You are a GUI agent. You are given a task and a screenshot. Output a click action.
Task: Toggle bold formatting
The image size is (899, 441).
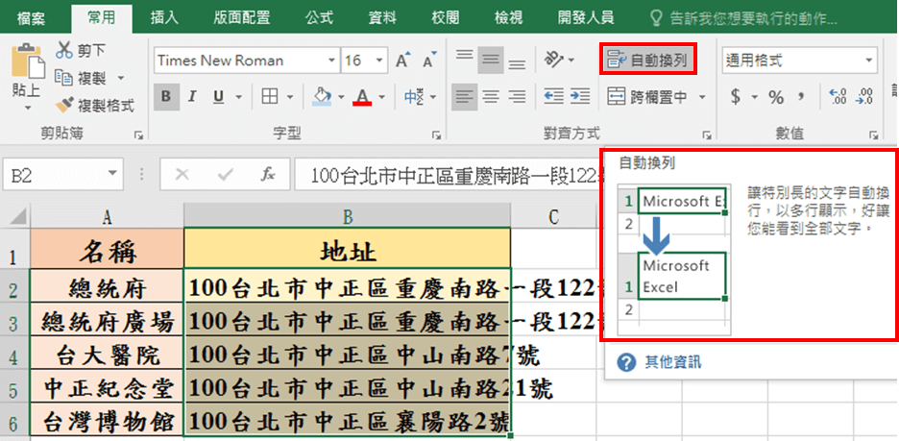[x=166, y=97]
